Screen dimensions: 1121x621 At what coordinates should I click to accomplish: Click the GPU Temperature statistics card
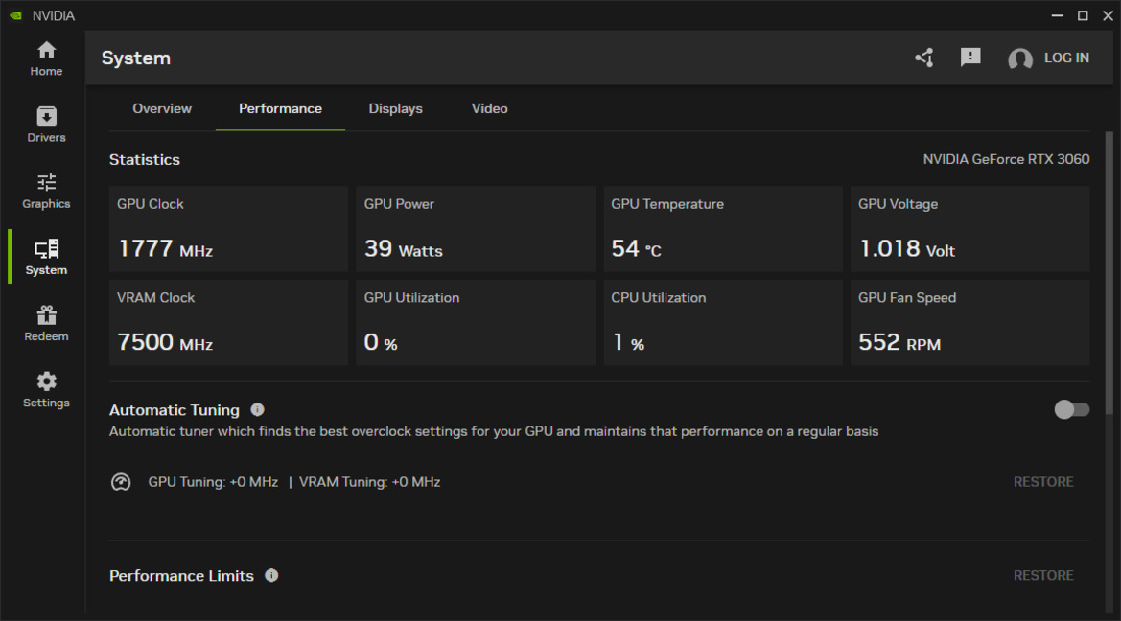click(x=723, y=228)
